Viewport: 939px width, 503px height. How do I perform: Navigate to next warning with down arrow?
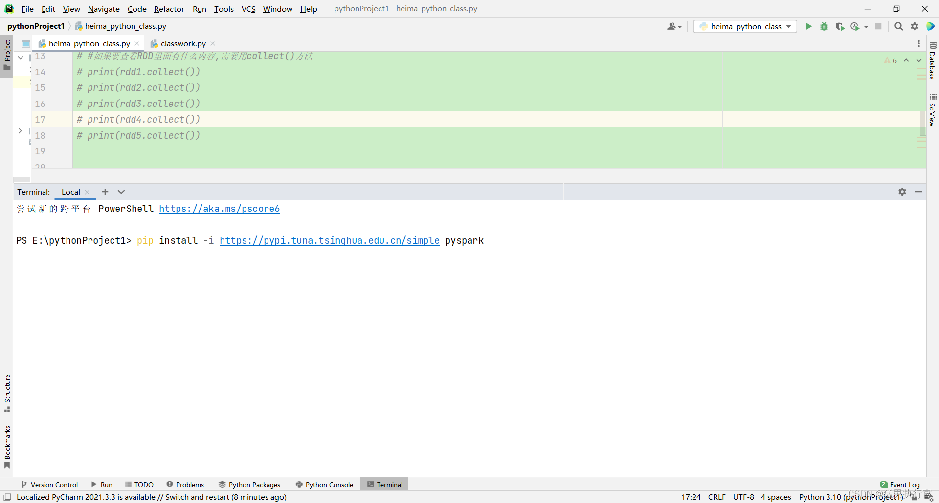coord(918,60)
